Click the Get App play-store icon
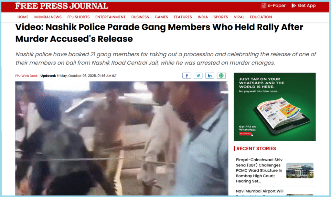 (x=294, y=6)
